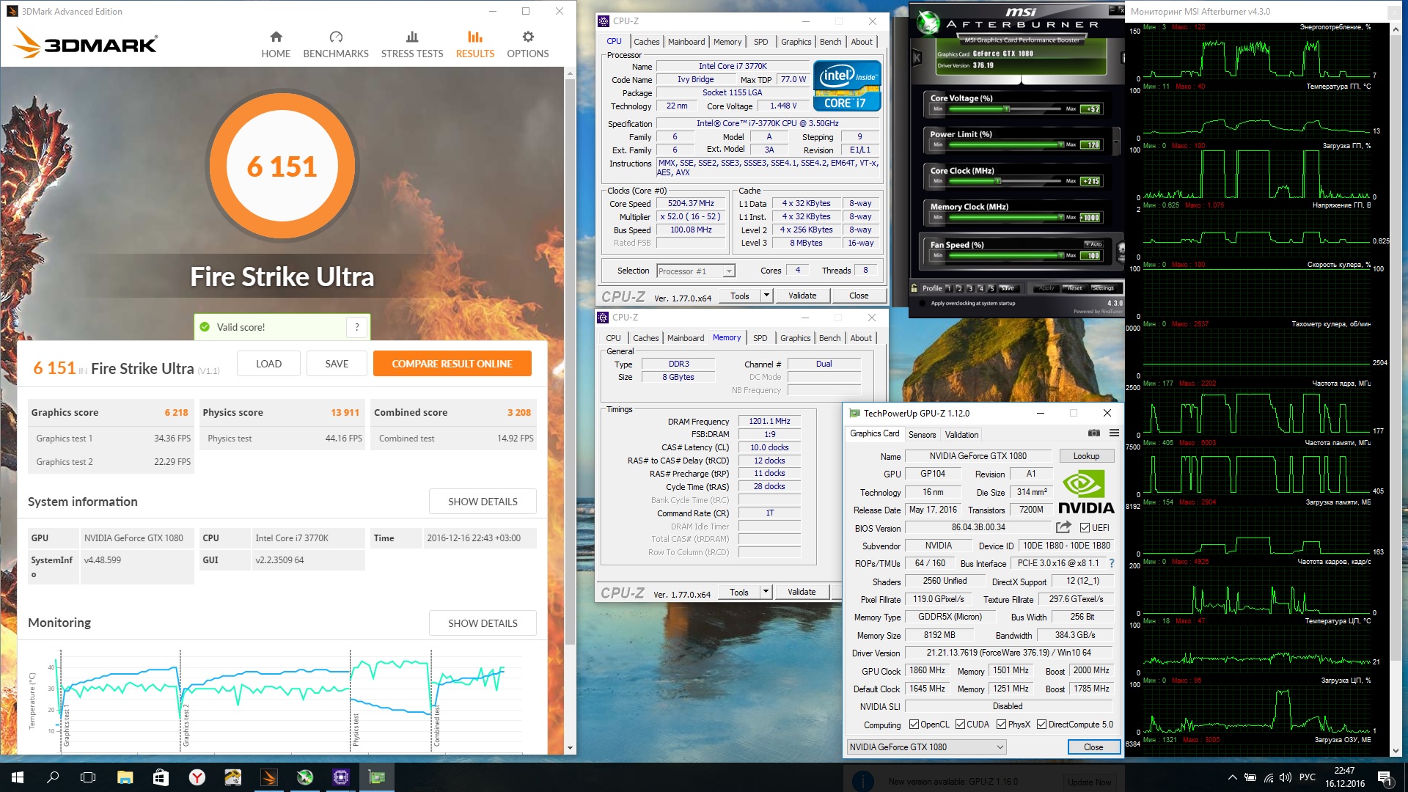1408x792 pixels.
Task: Select Afterburner profile slot 5
Action: [992, 288]
